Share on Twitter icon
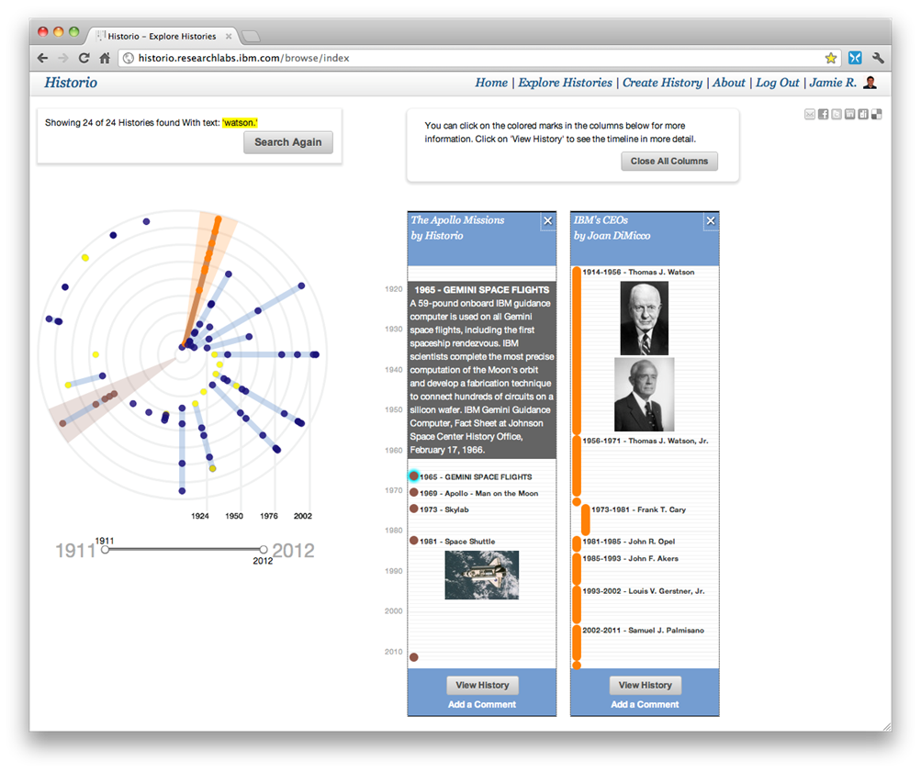 pos(837,114)
